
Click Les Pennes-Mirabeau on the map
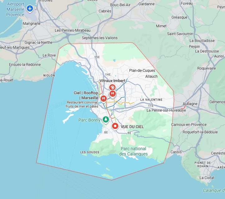coord(73,30)
